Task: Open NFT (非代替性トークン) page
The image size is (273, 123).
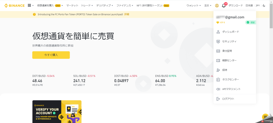Action: 150,6
